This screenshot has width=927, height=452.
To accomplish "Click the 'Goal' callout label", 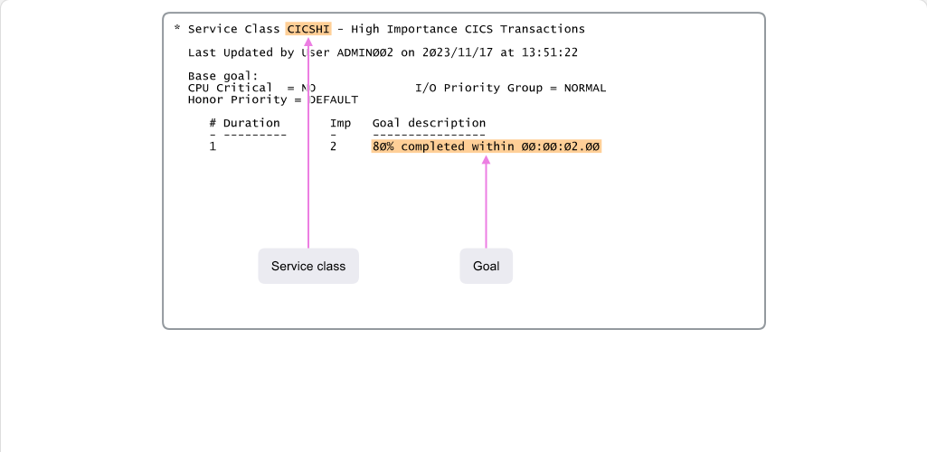I will click(486, 266).
